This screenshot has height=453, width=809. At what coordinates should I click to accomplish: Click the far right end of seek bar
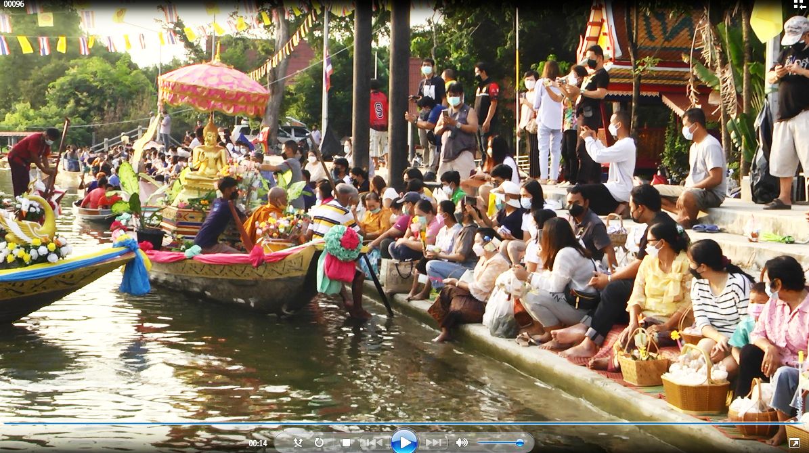(803, 424)
